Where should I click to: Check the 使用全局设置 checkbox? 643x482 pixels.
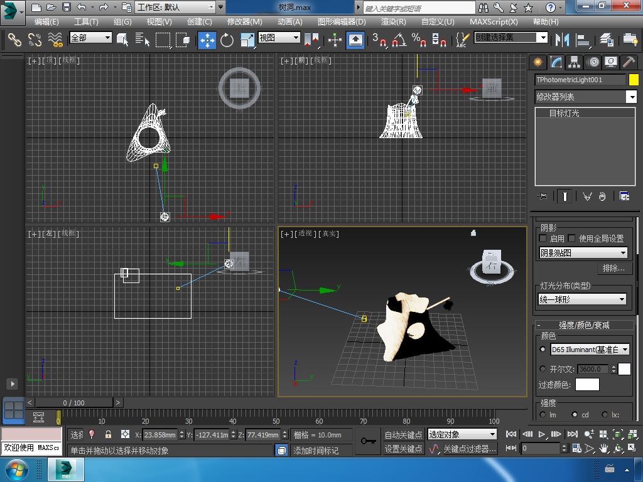pos(572,238)
